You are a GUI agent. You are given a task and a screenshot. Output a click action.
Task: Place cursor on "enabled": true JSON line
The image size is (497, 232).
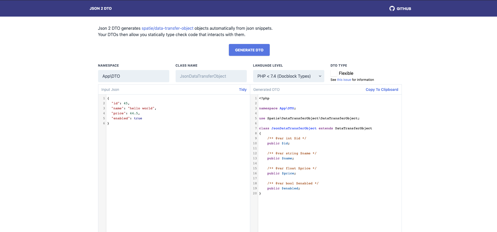[128, 118]
